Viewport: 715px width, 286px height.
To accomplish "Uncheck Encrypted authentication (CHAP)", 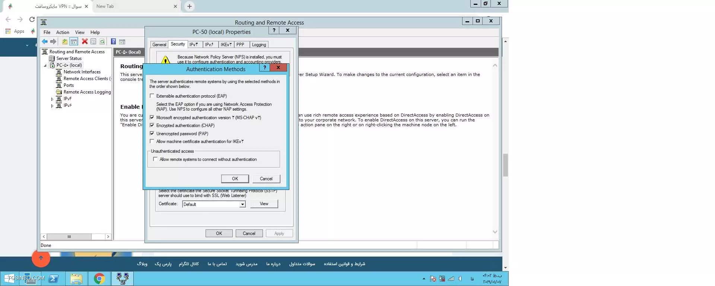I will click(x=152, y=125).
